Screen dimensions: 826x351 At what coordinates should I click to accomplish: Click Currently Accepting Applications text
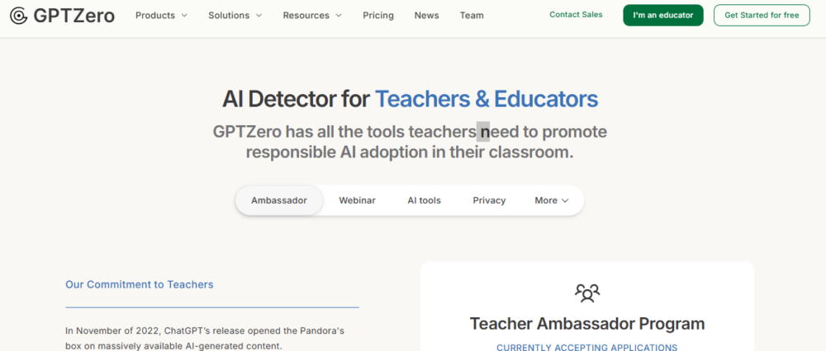tap(586, 348)
